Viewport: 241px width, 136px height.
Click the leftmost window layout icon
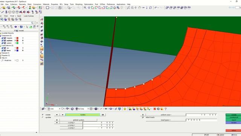[167, 8]
